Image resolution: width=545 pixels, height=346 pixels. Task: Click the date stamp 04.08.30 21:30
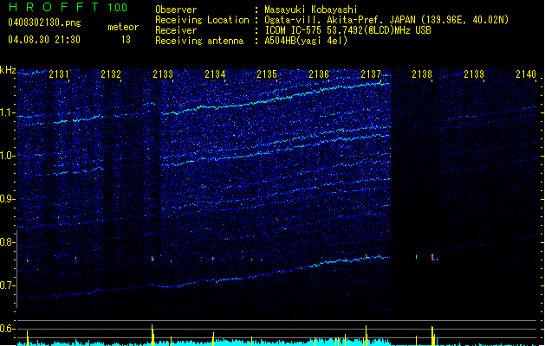pyautogui.click(x=44, y=40)
